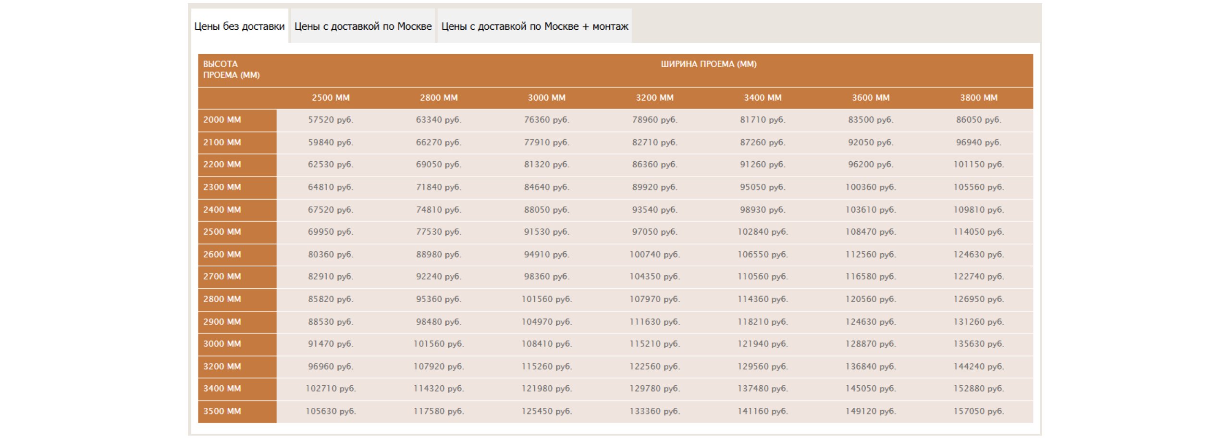Click the 3400 ММ height row label
Viewport: 1230px width, 438px height.
pos(237,389)
